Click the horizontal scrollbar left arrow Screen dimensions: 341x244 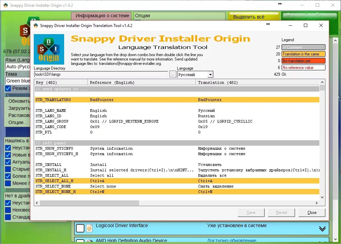click(x=37, y=203)
